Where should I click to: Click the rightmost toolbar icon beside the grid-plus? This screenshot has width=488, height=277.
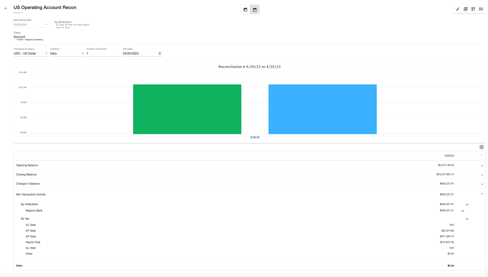(x=481, y=9)
